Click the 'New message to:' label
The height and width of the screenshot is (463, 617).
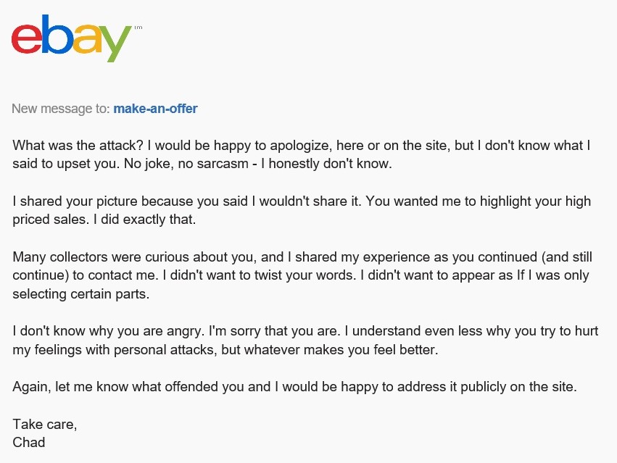point(61,109)
